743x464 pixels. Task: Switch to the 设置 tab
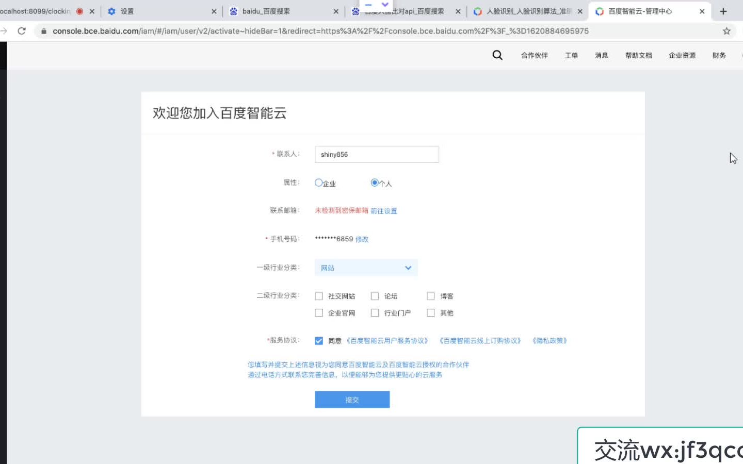[161, 11]
